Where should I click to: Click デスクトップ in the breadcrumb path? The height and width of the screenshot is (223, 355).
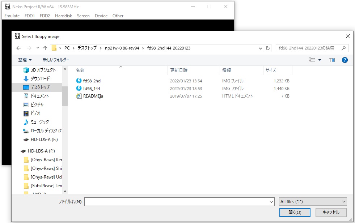click(87, 48)
